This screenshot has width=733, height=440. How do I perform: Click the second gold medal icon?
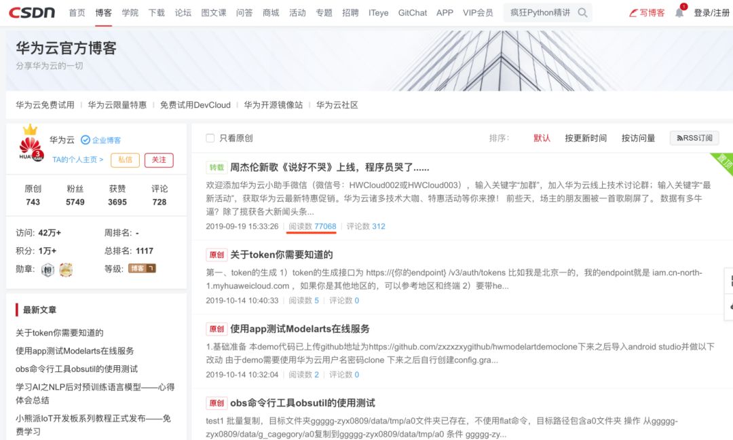[66, 270]
